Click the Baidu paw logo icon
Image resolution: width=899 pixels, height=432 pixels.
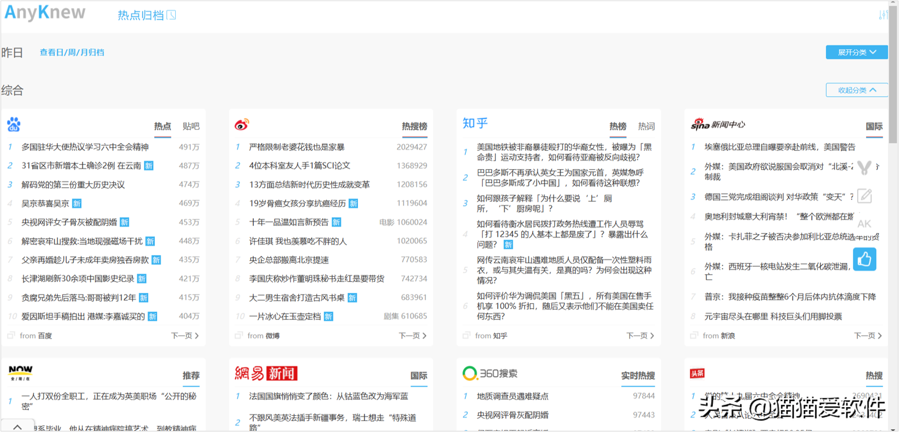pos(14,124)
